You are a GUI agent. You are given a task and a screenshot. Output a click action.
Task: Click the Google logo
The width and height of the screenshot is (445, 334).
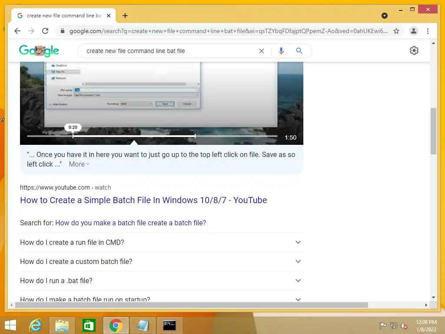[x=39, y=51]
